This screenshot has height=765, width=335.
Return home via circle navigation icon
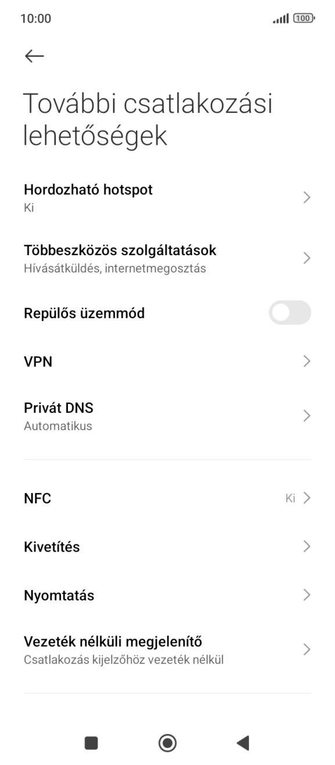167,743
